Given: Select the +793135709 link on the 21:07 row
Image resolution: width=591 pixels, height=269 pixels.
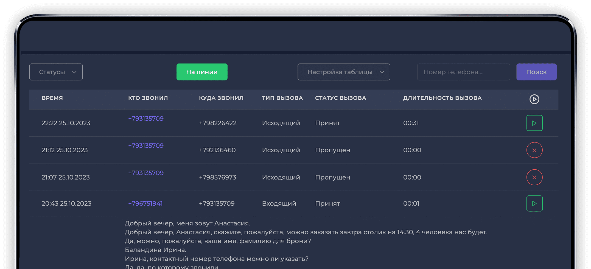Looking at the screenshot, I should click(x=145, y=173).
